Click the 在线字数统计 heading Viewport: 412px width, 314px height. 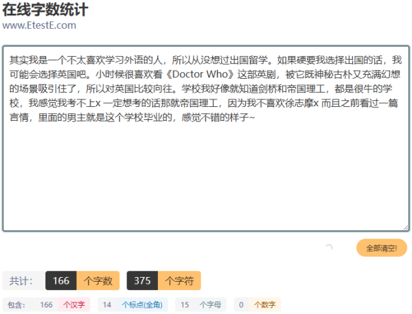(45, 10)
